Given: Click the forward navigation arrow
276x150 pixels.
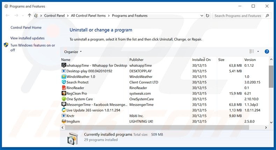Looking at the screenshot, I should pyautogui.click(x=16, y=15).
